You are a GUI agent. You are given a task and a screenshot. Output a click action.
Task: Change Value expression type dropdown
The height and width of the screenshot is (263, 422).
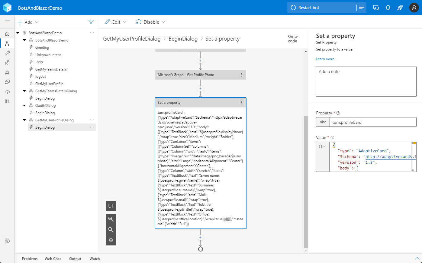coord(322,146)
